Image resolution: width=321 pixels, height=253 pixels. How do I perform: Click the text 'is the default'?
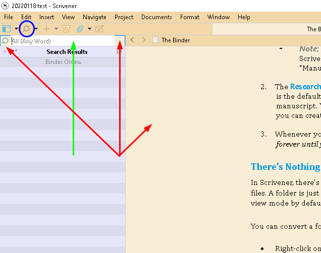coord(298,96)
